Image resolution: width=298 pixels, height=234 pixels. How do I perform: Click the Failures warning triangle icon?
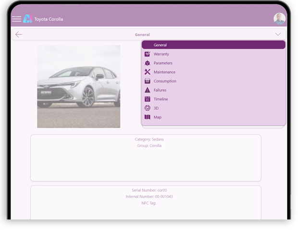pyautogui.click(x=147, y=90)
